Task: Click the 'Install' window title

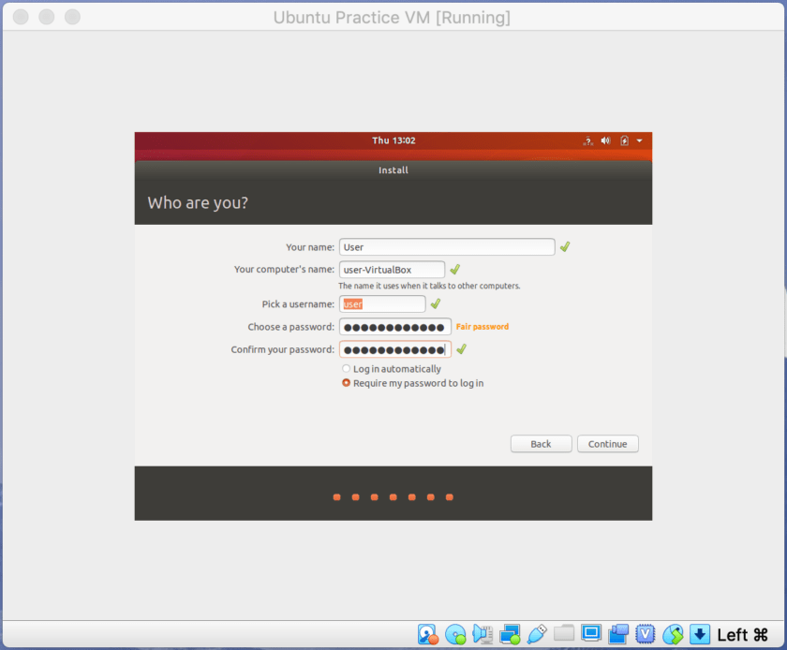Action: (x=393, y=170)
